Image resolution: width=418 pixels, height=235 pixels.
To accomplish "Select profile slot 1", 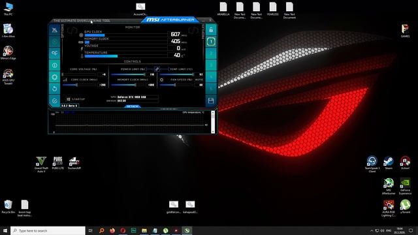I will coord(211,42).
